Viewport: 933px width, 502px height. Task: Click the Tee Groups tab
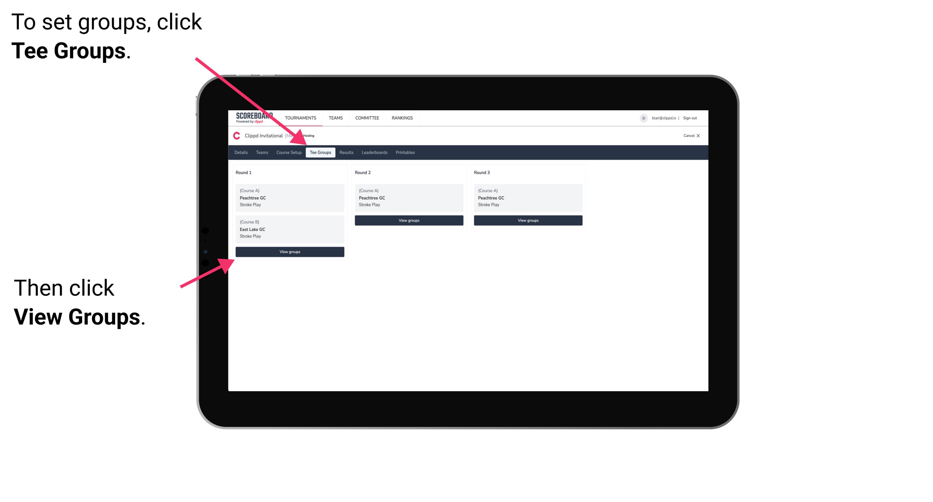[x=320, y=152]
